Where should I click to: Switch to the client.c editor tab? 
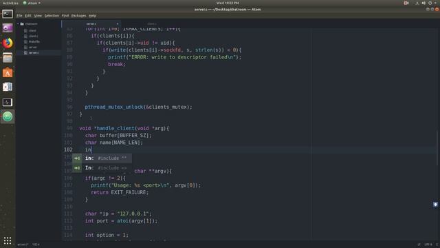[152, 24]
